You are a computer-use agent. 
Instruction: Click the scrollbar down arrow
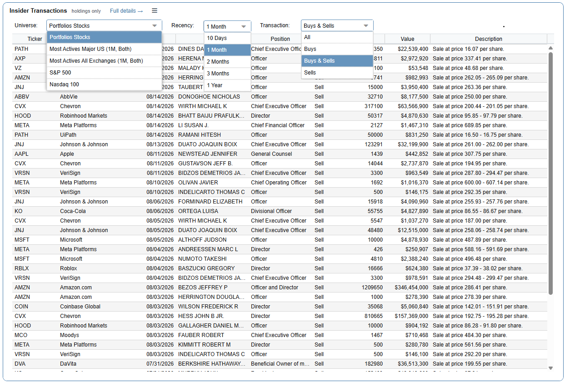tap(551, 368)
